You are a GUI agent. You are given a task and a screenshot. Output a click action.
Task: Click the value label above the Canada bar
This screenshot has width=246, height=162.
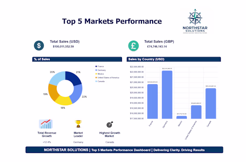(211, 86)
